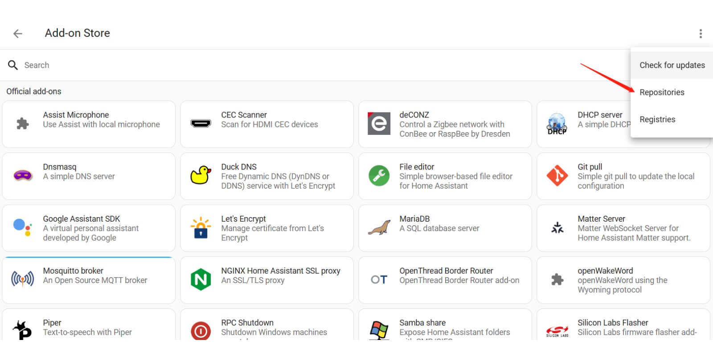Select the openWakeWord title text
713x356 pixels.
tap(605, 271)
